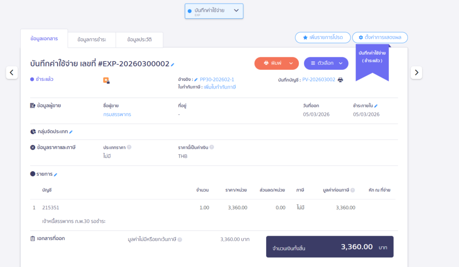The width and height of the screenshot is (459, 267).
Task: Click info icon beside มูลค่าไม่มีหรือยกเว้นภาษี
Action: 180,240
